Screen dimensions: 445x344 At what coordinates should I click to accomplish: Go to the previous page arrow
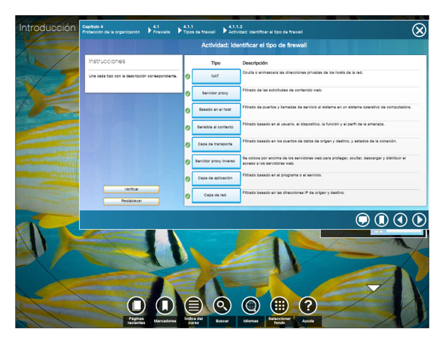(400, 219)
